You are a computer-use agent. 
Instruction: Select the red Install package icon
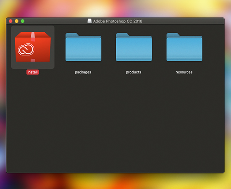click(x=33, y=47)
